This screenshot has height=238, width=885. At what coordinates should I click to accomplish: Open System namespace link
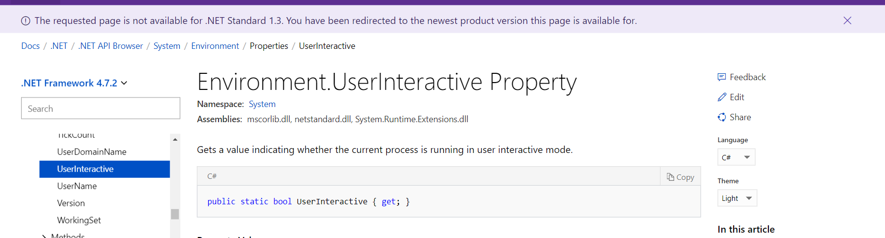[x=262, y=104]
